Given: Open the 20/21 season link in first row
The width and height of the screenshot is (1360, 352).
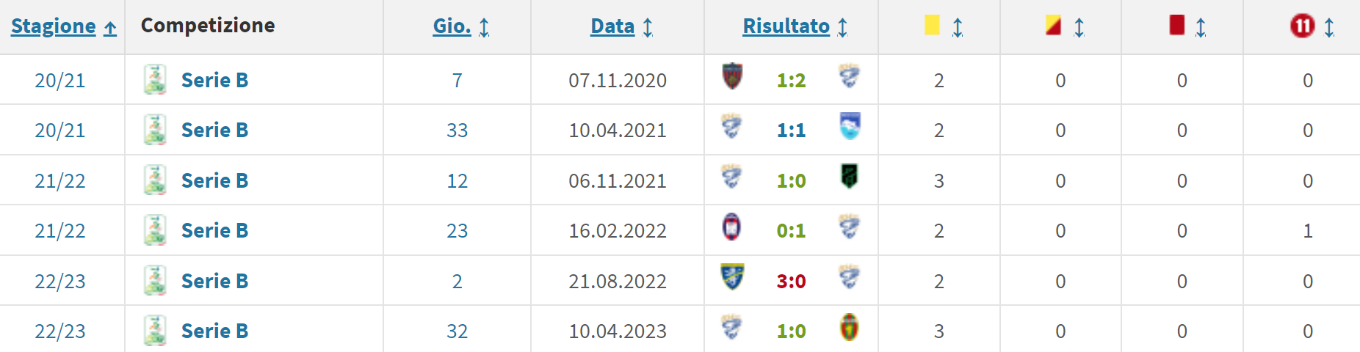Looking at the screenshot, I should pos(60,80).
